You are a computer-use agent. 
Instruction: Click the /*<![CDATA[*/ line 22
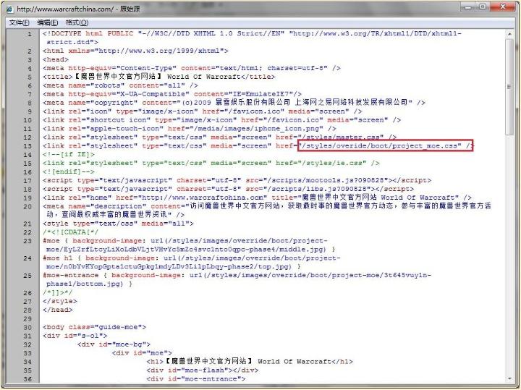[x=70, y=232]
